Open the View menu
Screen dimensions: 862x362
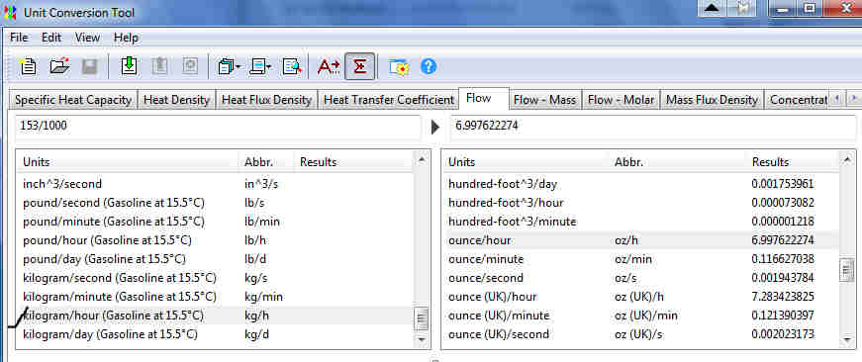pyautogui.click(x=87, y=38)
